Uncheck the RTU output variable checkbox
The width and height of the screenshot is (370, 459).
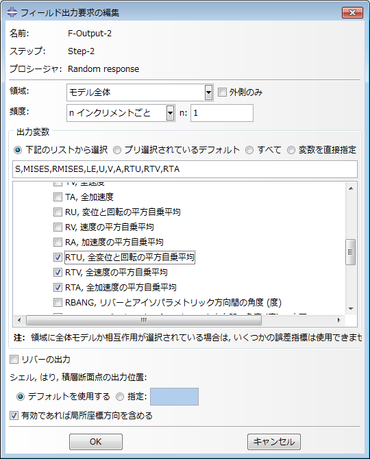pyautogui.click(x=58, y=257)
